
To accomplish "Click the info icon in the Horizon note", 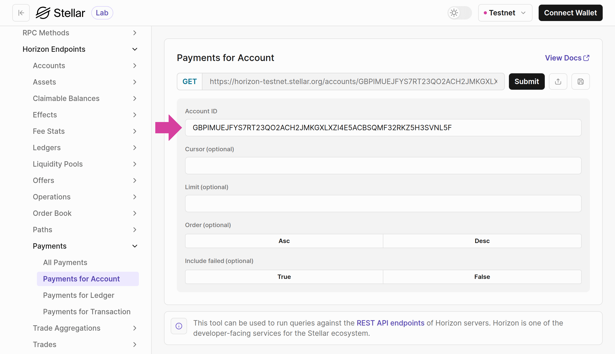I will pos(179,326).
